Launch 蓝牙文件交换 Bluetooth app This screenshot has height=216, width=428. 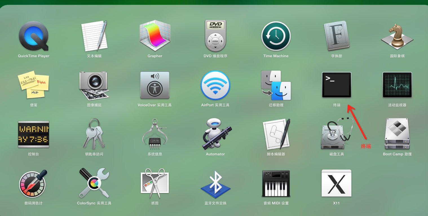pyautogui.click(x=215, y=184)
